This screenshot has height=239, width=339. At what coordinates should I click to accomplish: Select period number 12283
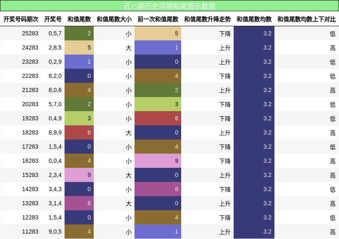tap(30, 217)
